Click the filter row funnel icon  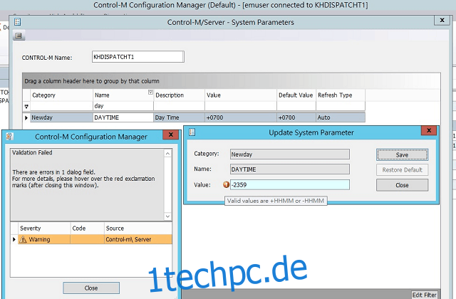pyautogui.click(x=26, y=106)
